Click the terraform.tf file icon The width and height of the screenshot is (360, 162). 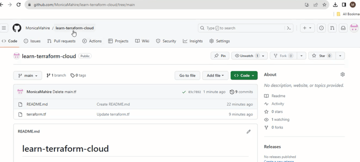click(20, 114)
